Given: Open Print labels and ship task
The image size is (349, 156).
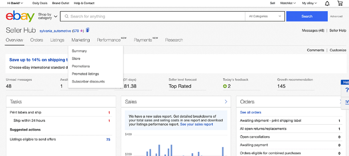Looking at the screenshot, I should coord(26,112).
